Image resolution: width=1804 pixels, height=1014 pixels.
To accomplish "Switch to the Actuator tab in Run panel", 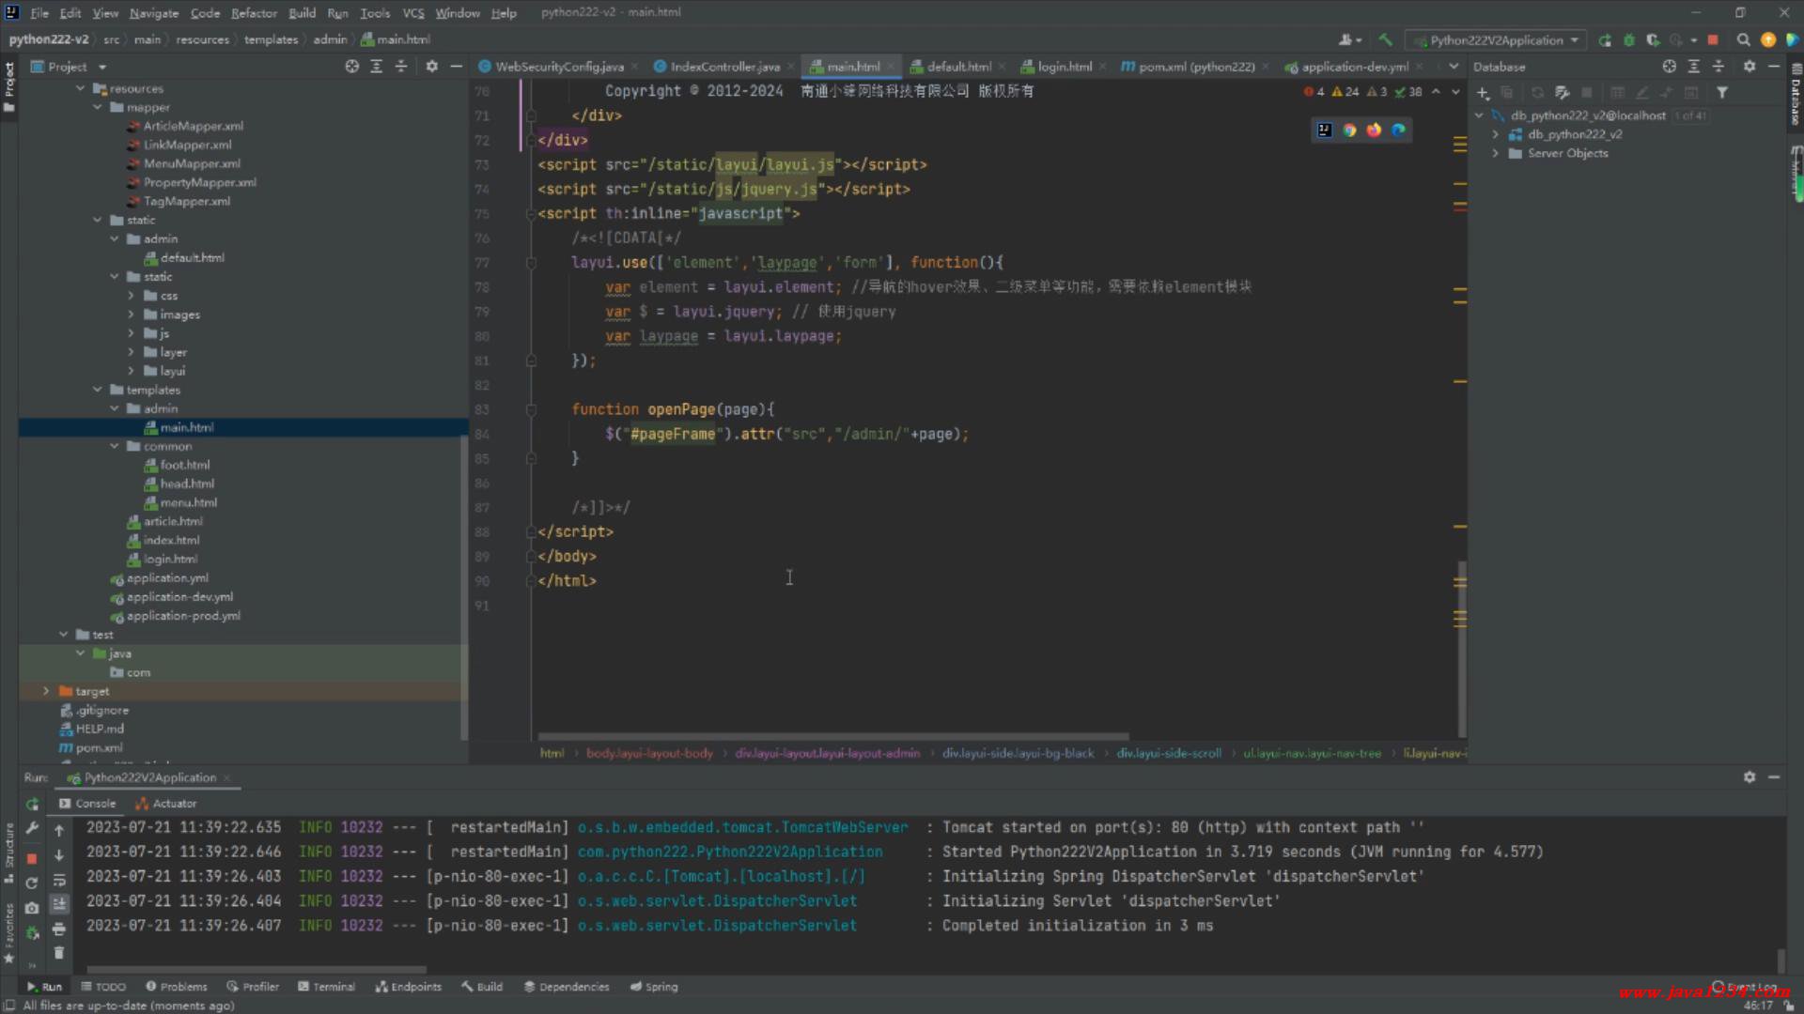I will click(x=166, y=804).
